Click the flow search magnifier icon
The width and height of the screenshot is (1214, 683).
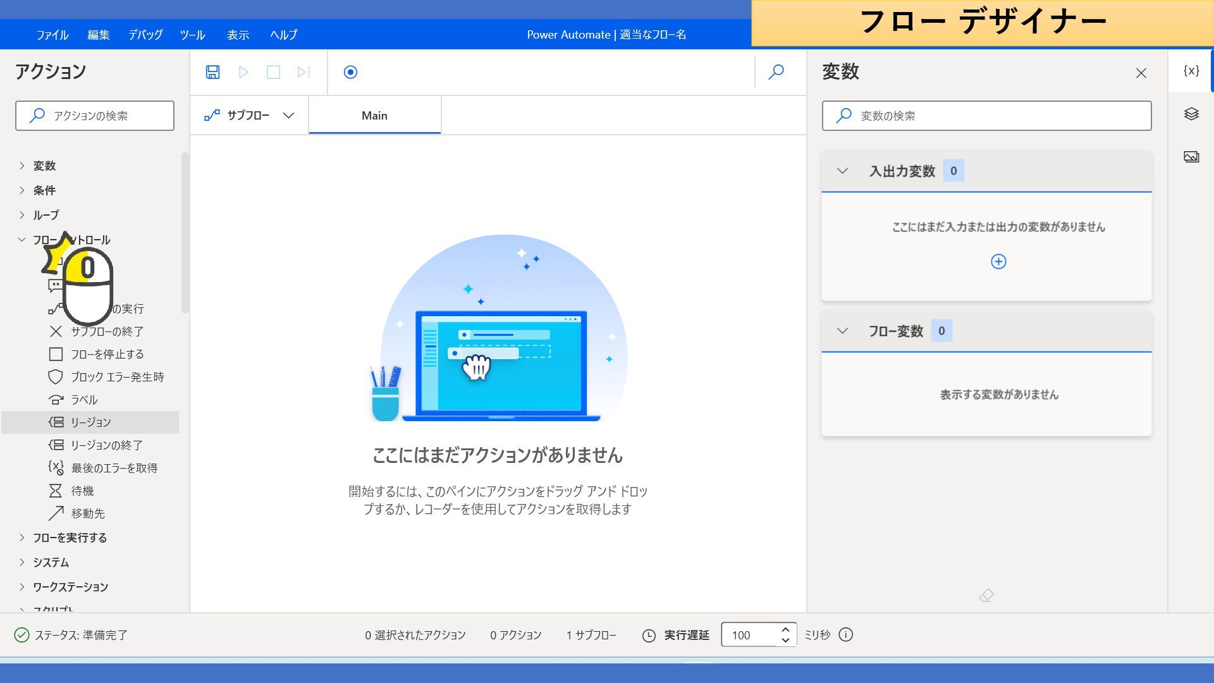click(776, 72)
